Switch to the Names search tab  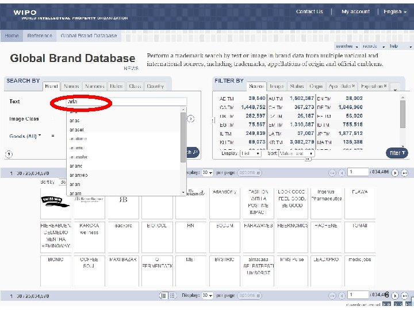coord(71,86)
